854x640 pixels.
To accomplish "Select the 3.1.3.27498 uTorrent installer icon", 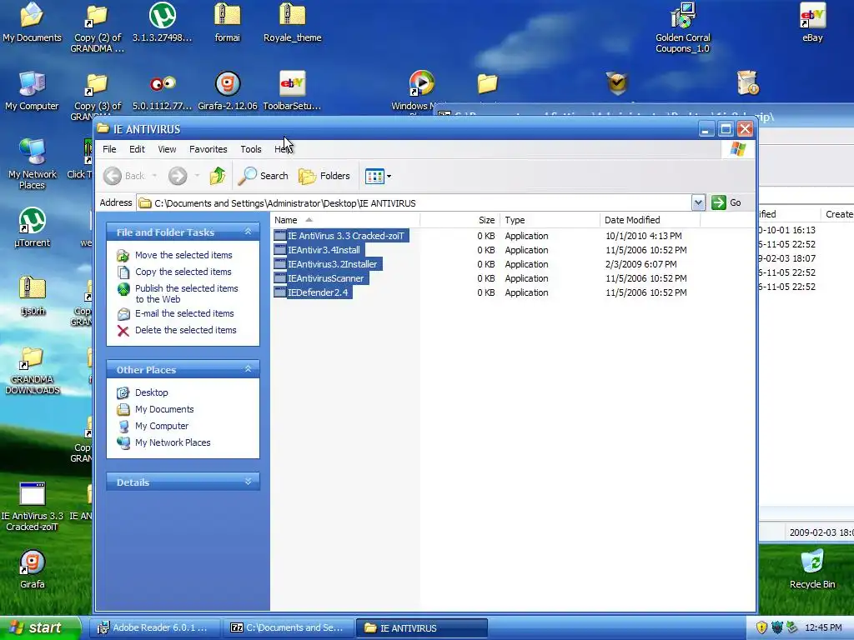I will pyautogui.click(x=163, y=22).
